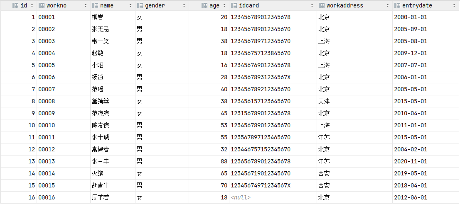460x204 pixels.
Task: Click the age cell 53
Action: [x=224, y=125]
